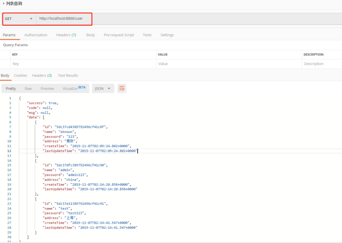Click the name value "test"
Image resolution: width=342 pixels, height=243 pixels.
pos(64,208)
